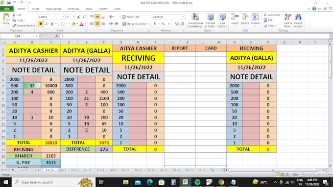Expand the Number dialog launcher
333x187 pixels.
(183, 30)
